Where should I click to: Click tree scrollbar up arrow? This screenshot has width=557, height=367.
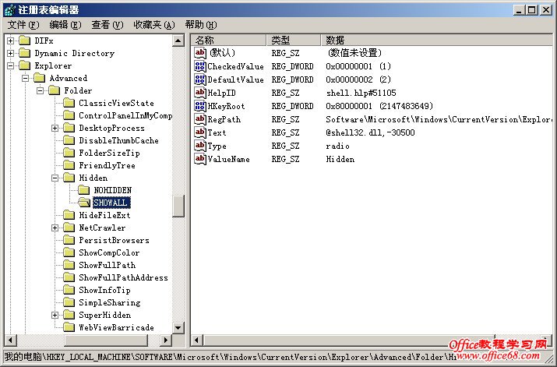point(178,41)
